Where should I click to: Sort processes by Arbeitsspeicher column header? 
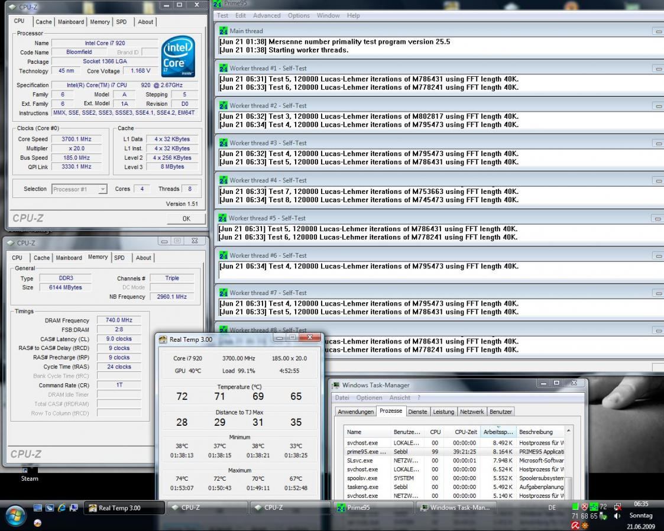(498, 432)
